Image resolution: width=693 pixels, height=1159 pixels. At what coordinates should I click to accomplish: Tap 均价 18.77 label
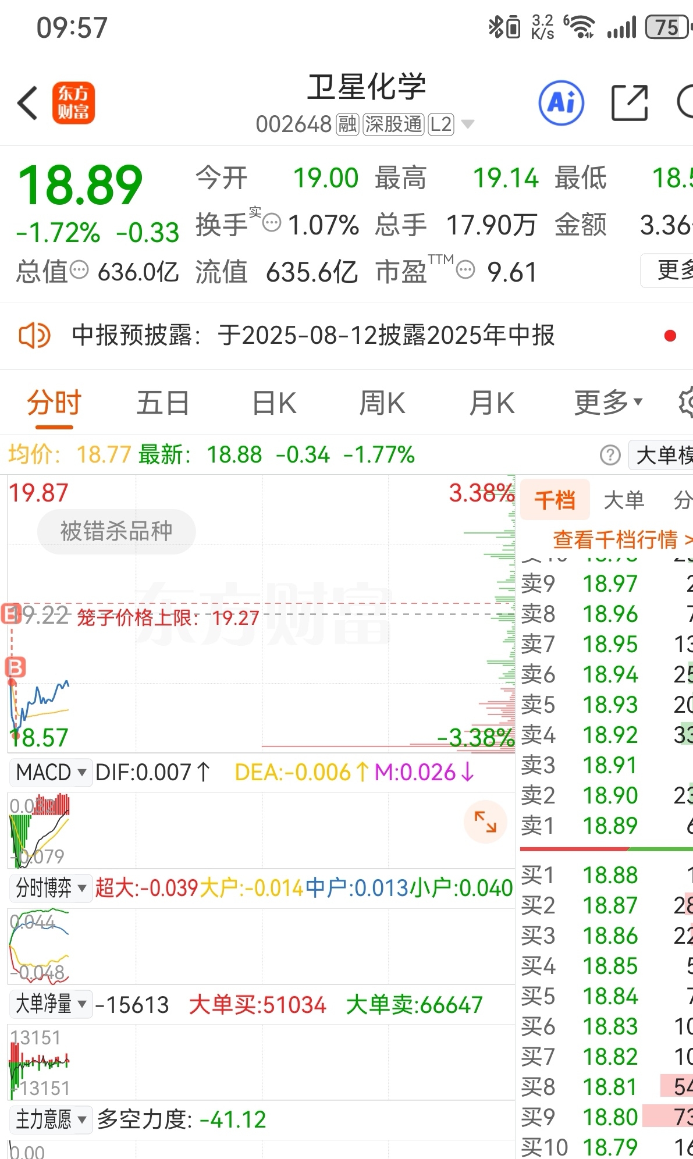tap(69, 454)
